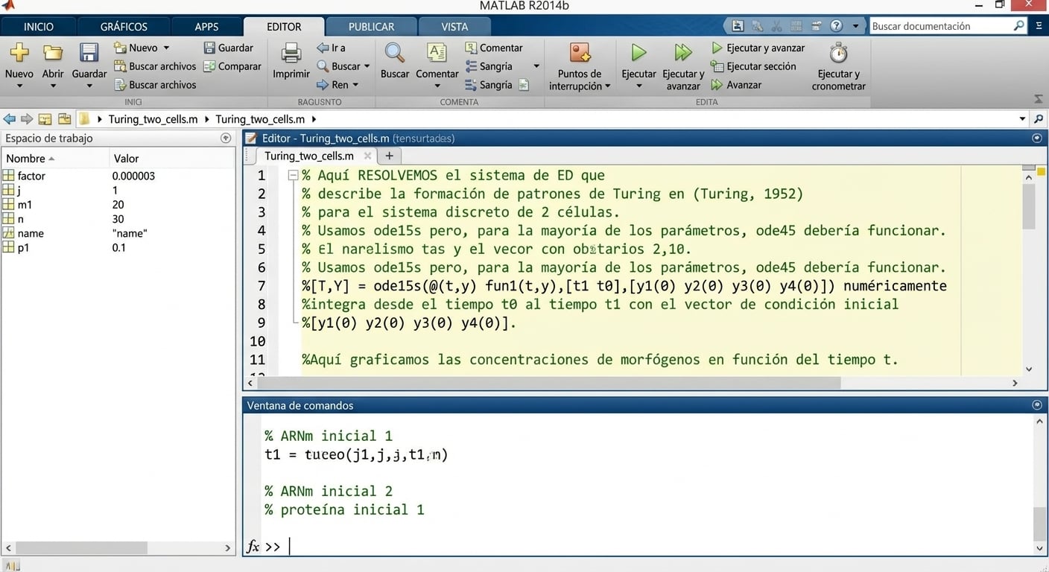The width and height of the screenshot is (1049, 572).
Task: Add a new editor tab with plus
Action: 389,156
